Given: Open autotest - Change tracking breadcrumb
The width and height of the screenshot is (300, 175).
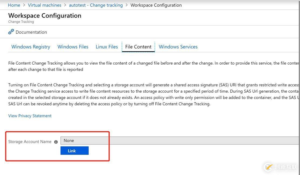Looking at the screenshot, I should (x=96, y=5).
